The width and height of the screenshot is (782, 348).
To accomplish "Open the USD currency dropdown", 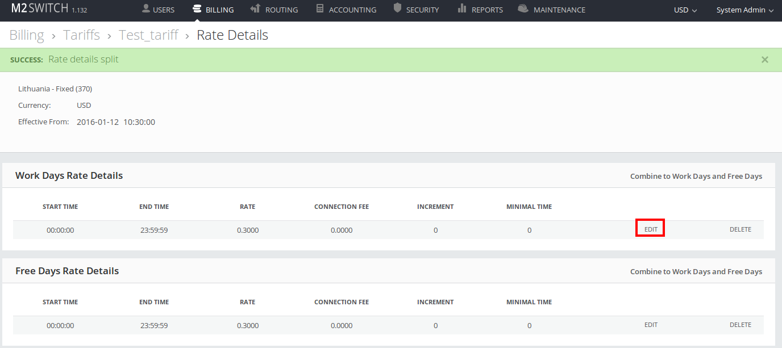I will coord(685,10).
